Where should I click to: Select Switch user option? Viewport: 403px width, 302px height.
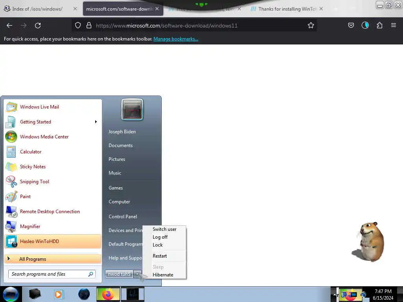(x=165, y=229)
